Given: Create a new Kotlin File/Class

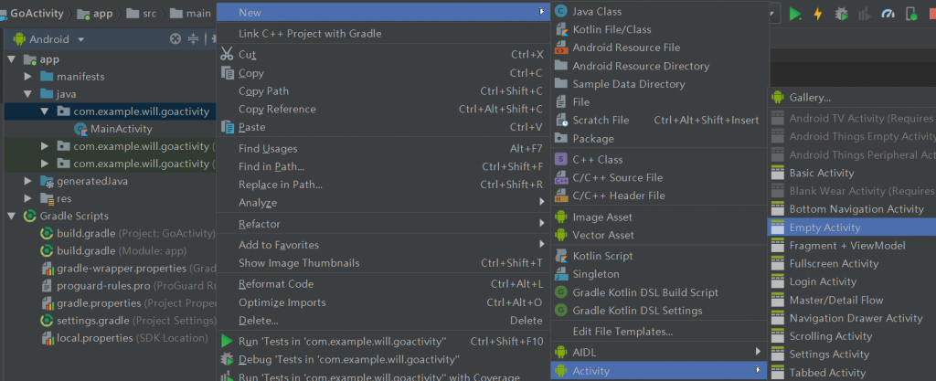Looking at the screenshot, I should (658, 29).
